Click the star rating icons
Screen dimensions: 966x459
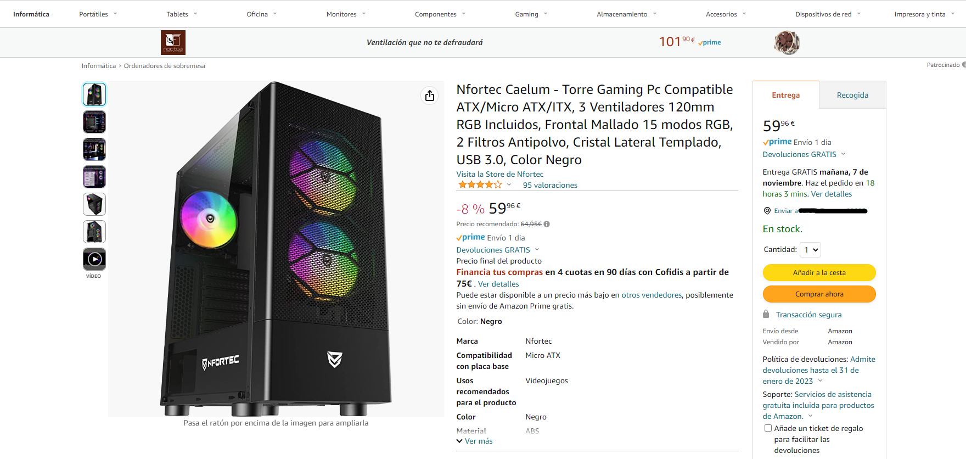(480, 185)
